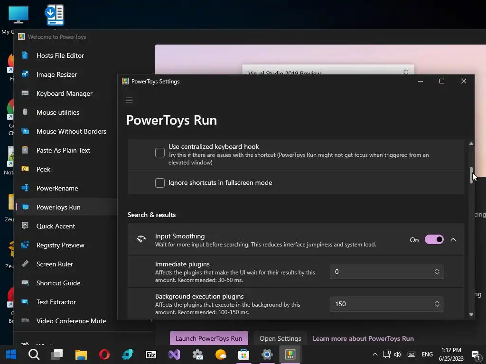This screenshot has width=486, height=364.
Task: Open File Explorer from the taskbar
Action: pos(81,355)
